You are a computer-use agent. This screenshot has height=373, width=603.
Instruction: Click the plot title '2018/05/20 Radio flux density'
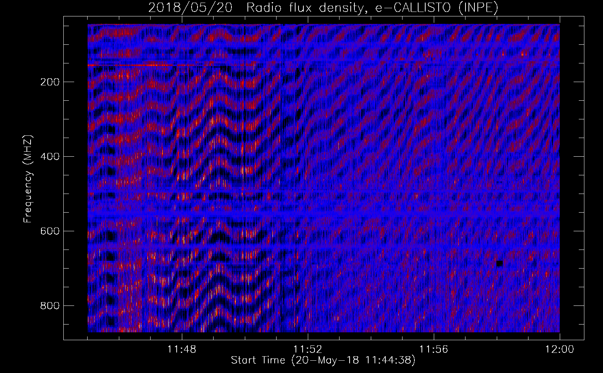point(323,7)
